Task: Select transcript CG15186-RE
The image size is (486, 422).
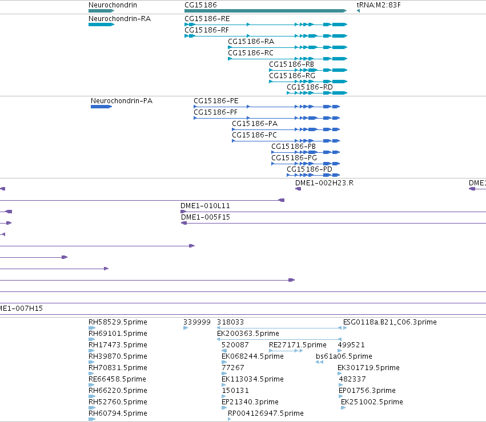Action: (207, 19)
